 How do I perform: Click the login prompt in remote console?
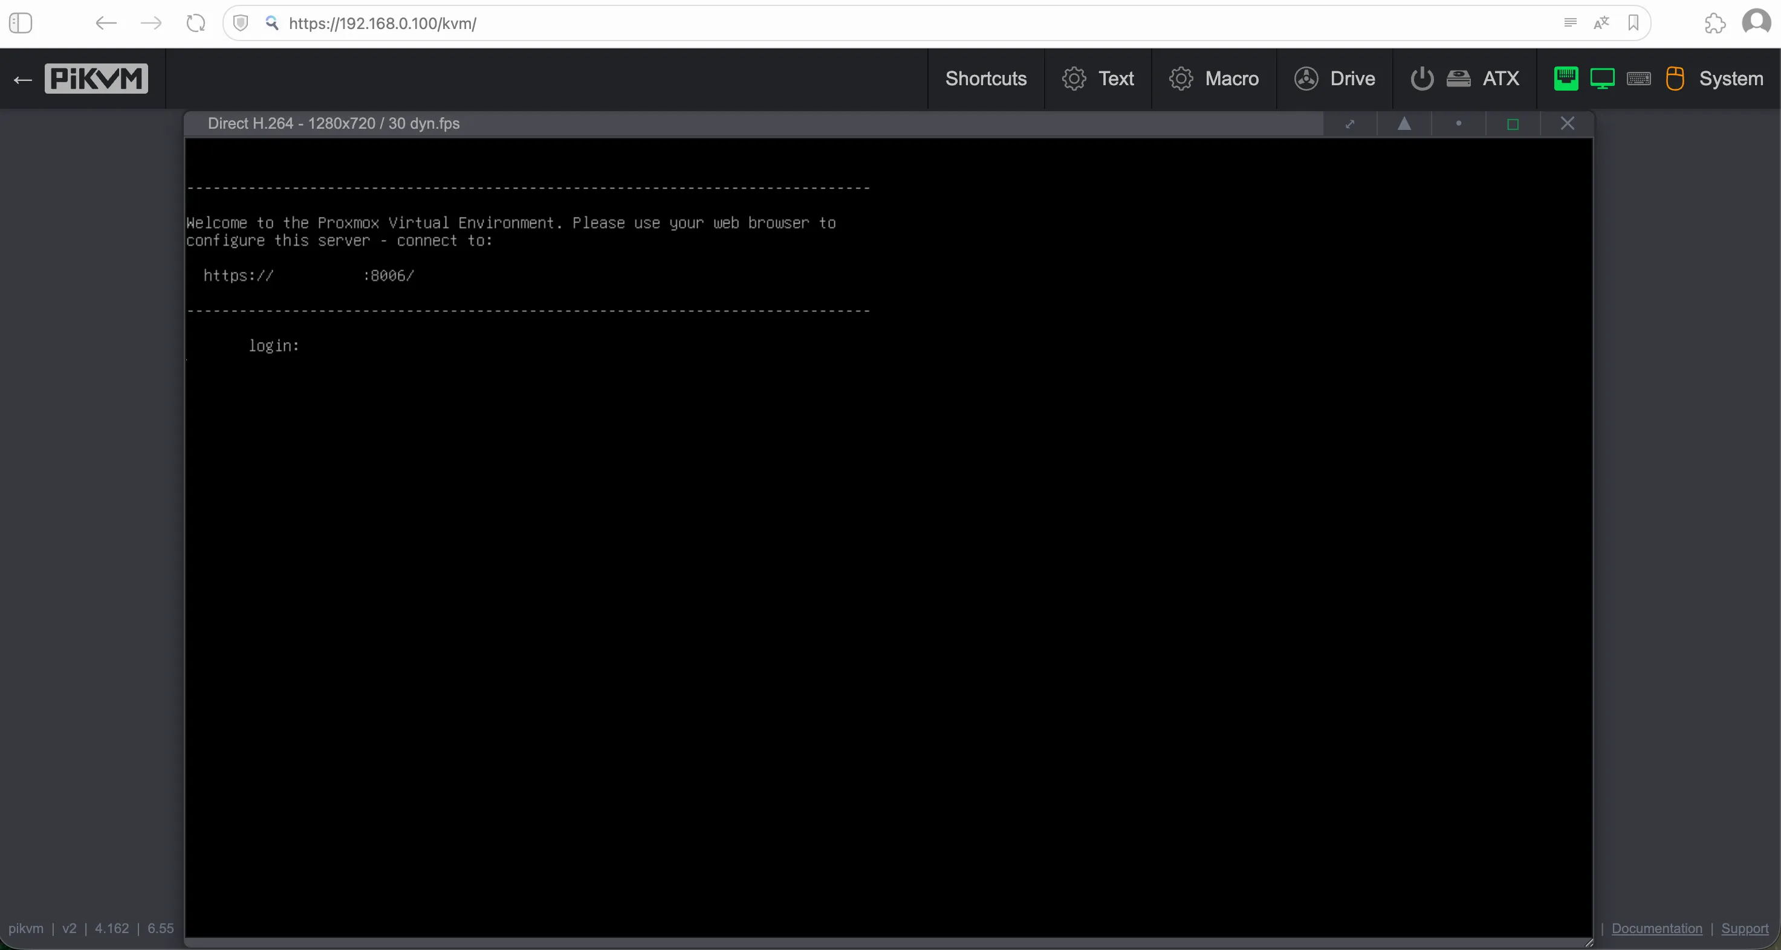pos(274,346)
